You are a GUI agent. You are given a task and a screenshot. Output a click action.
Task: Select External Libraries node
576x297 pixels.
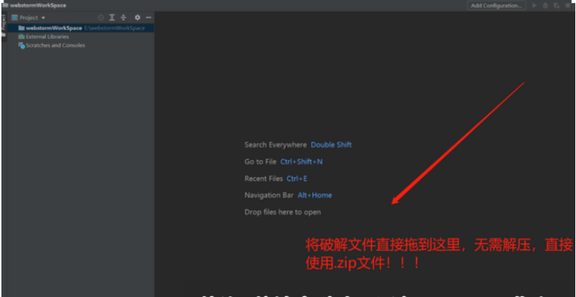coord(43,37)
